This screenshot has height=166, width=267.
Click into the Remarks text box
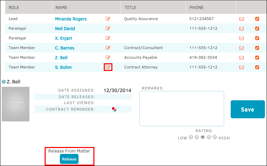182,109
